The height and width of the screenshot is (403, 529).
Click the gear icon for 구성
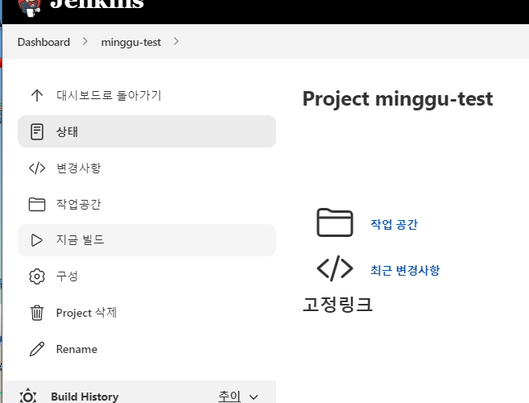[x=37, y=276]
